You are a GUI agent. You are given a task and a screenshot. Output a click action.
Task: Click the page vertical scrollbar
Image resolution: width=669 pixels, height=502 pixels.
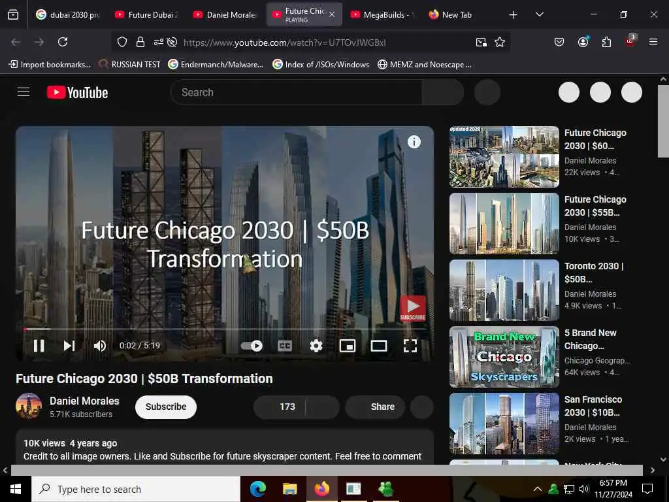(x=663, y=122)
